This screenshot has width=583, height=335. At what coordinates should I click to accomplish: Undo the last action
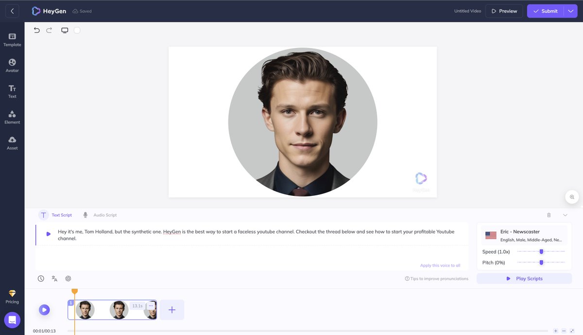36,30
